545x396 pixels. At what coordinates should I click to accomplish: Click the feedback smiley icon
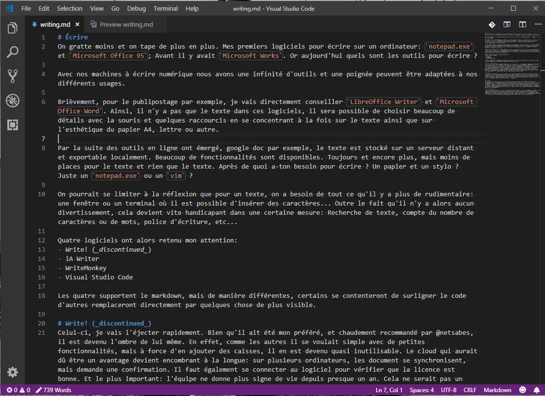523,390
